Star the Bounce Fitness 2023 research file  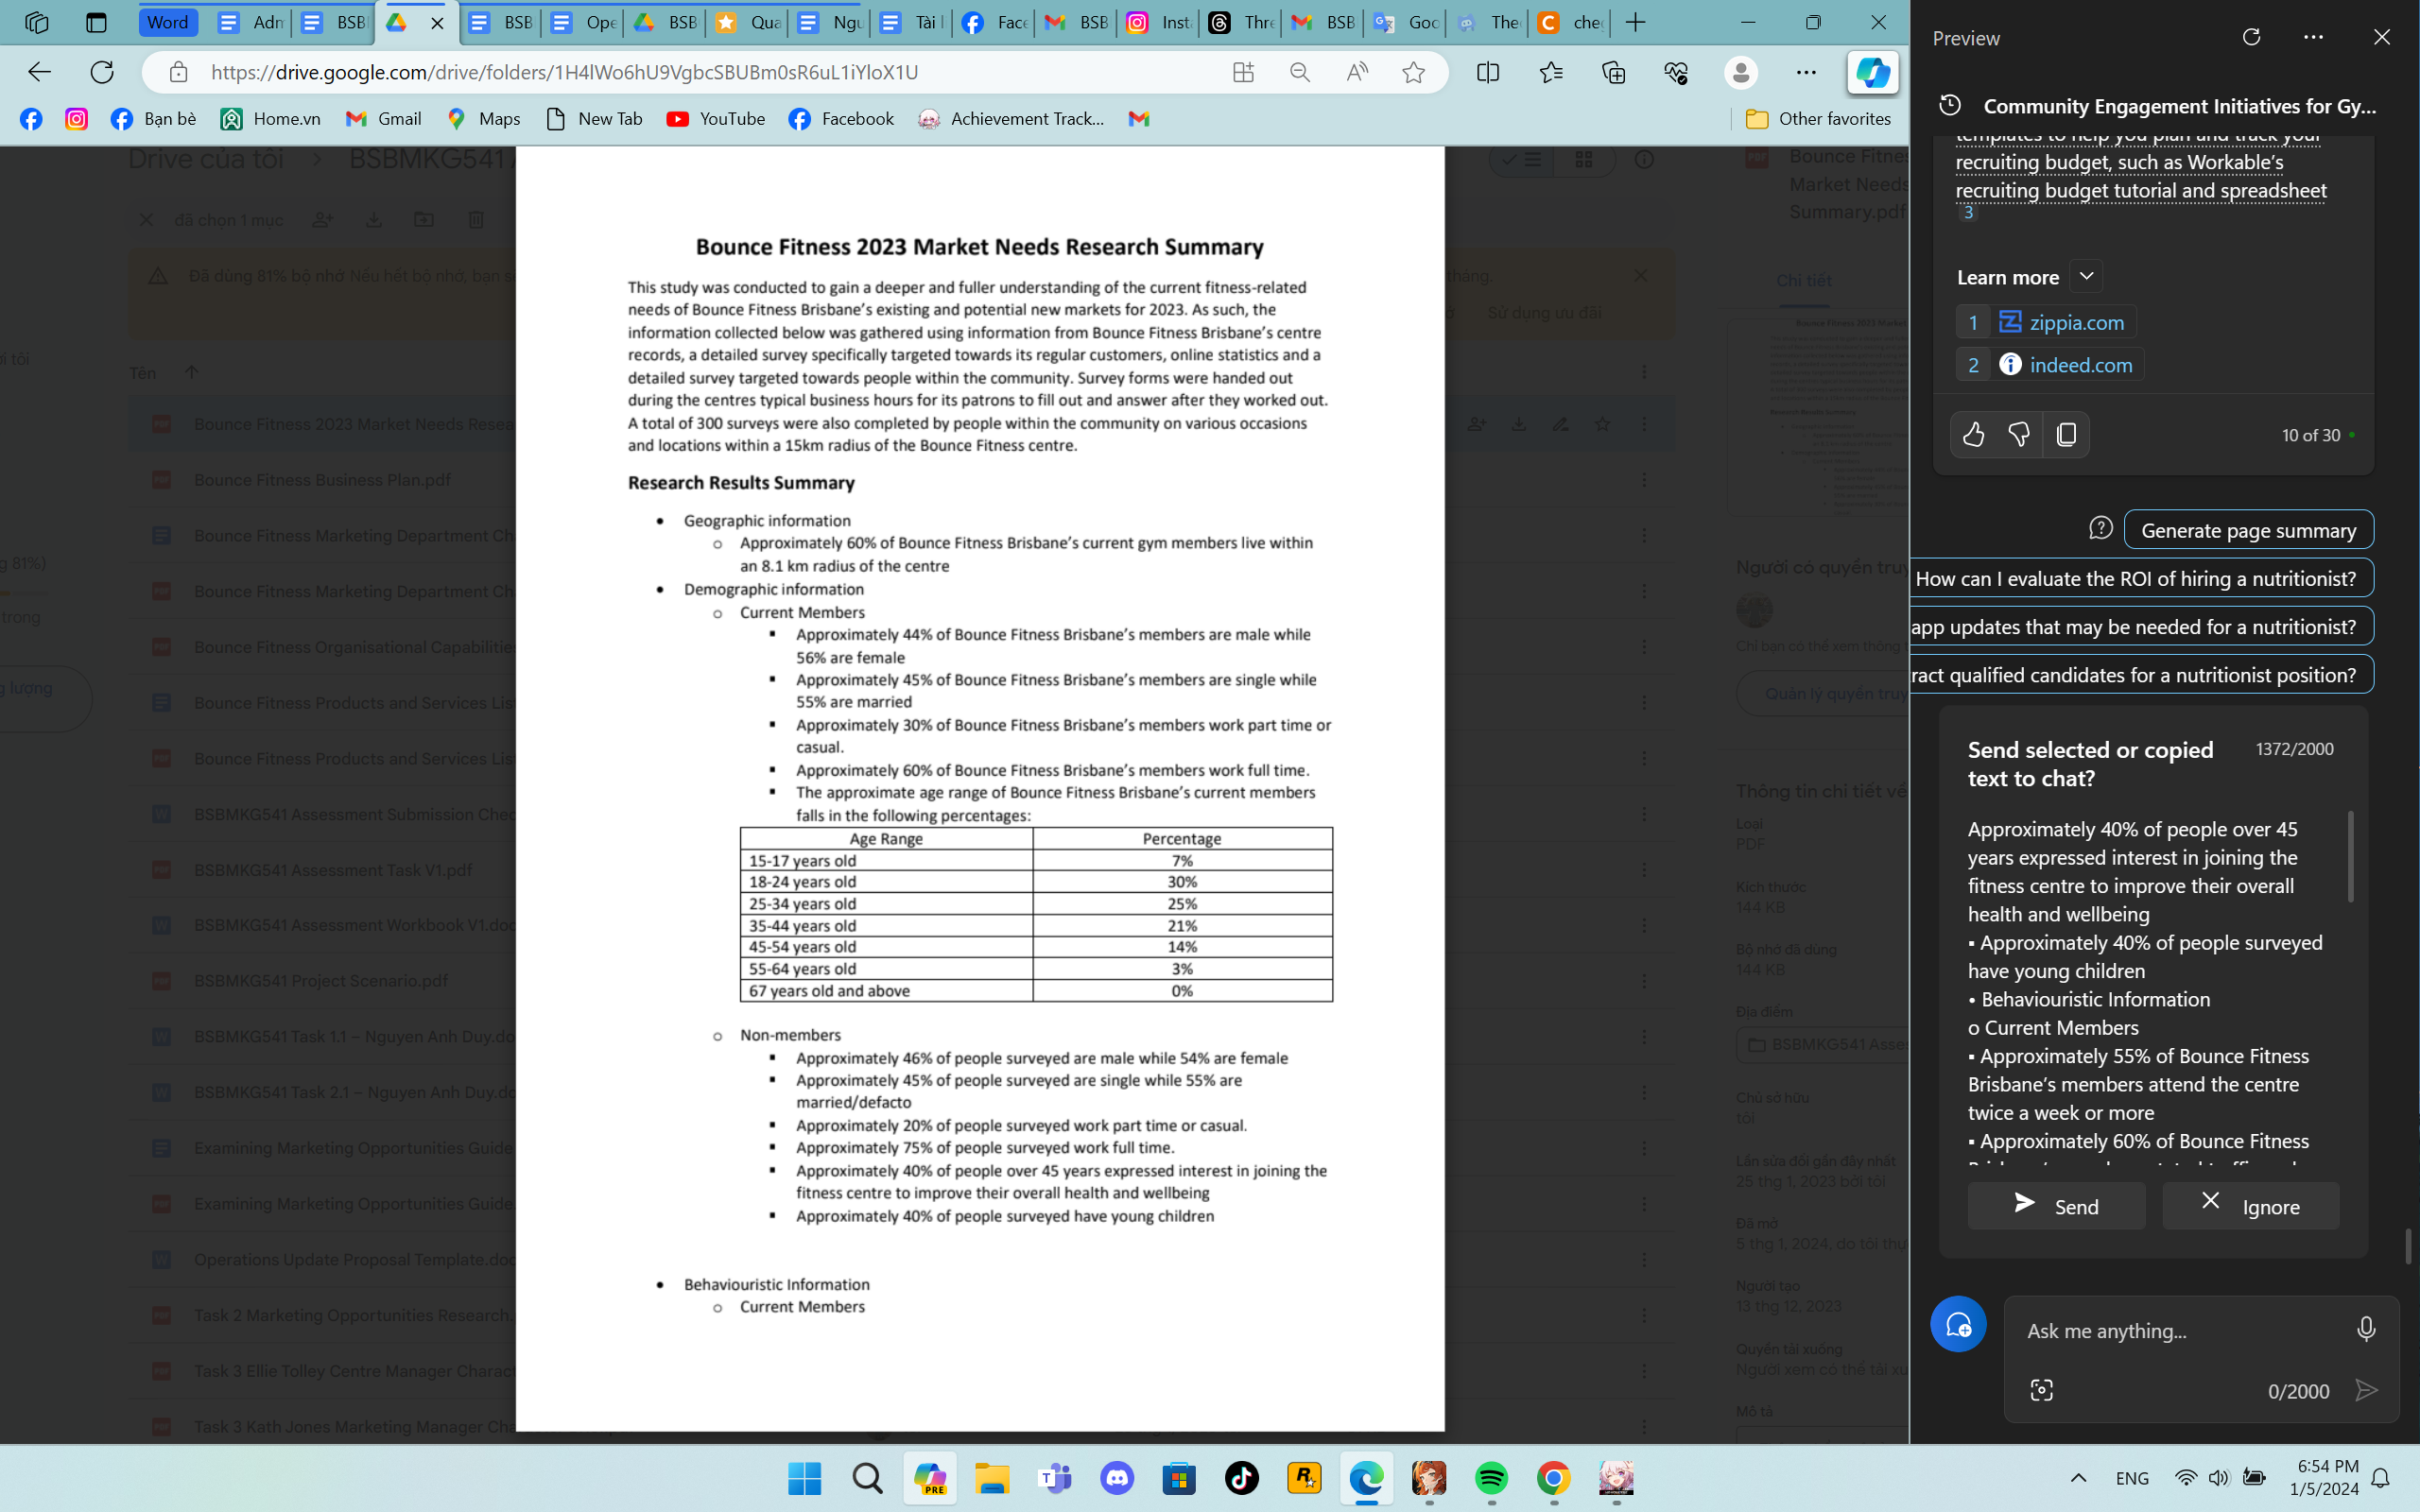tap(1603, 424)
